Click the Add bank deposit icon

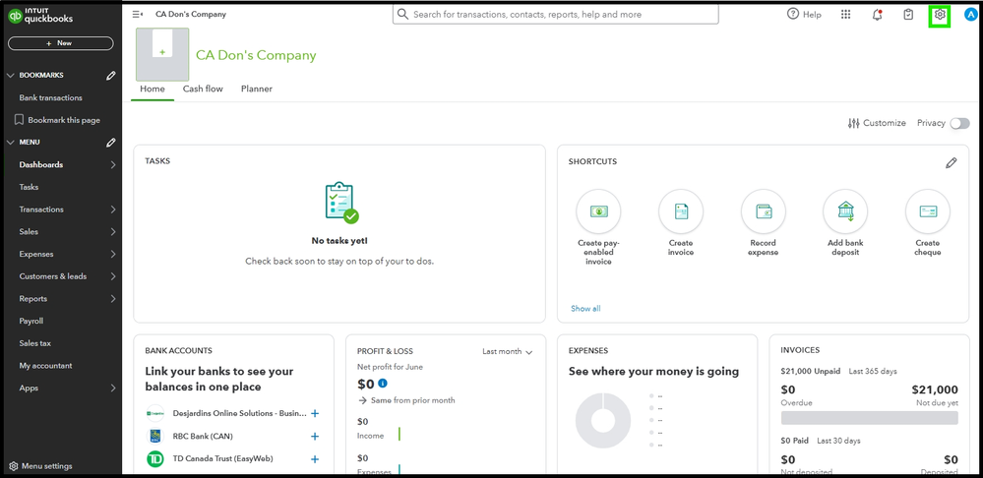point(845,211)
